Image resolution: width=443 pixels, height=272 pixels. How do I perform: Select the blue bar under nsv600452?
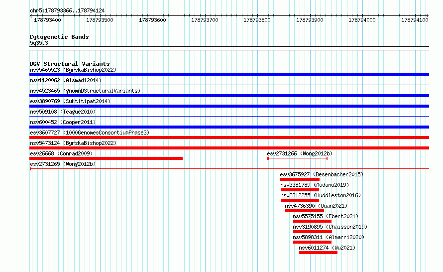click(229, 127)
